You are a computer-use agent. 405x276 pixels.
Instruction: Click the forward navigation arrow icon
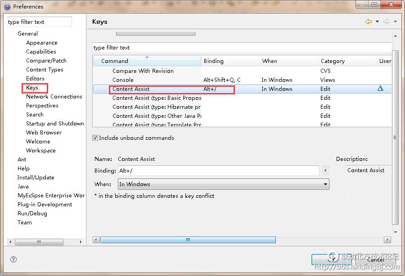pos(386,22)
